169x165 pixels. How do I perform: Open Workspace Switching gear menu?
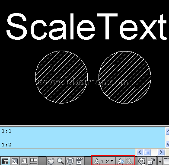click(142, 161)
